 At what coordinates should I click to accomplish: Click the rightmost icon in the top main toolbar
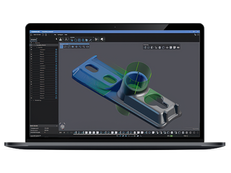click(102, 39)
